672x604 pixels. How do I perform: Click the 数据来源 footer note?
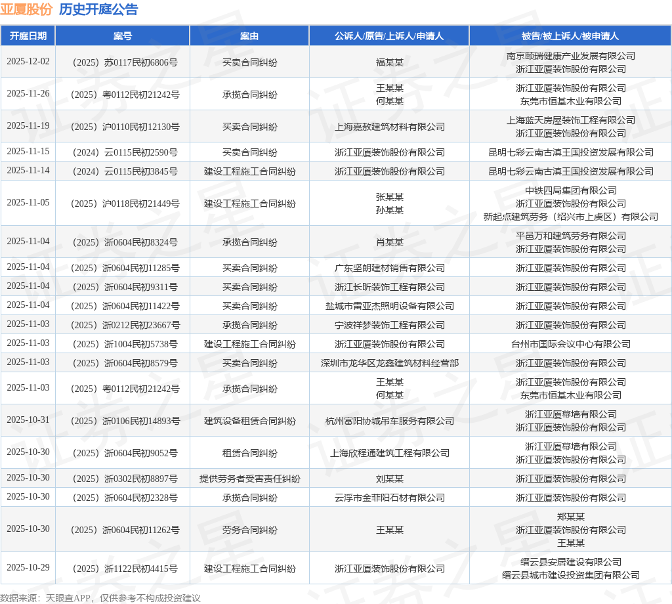tap(100, 598)
